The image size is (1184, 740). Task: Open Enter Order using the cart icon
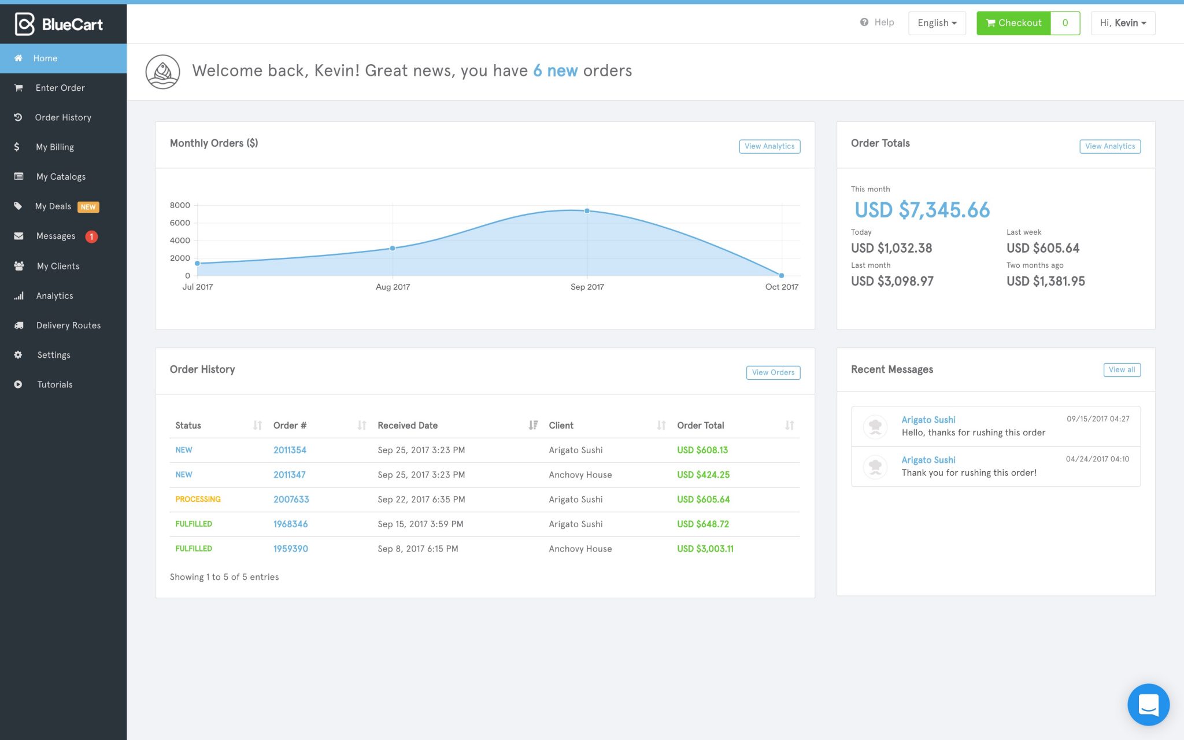[18, 87]
